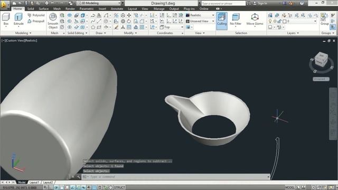The image size is (338, 190).
Task: Switch to the Solid ribbon tab
Action: click(x=31, y=9)
